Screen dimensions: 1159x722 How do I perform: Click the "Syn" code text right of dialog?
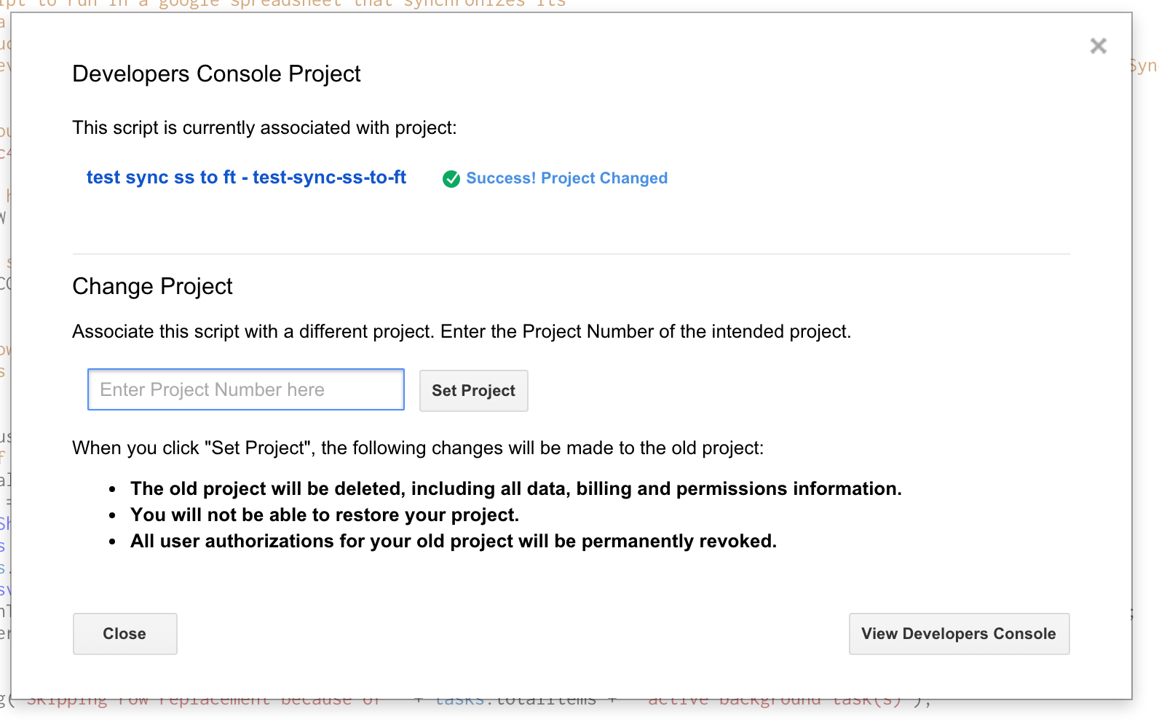coord(1144,66)
